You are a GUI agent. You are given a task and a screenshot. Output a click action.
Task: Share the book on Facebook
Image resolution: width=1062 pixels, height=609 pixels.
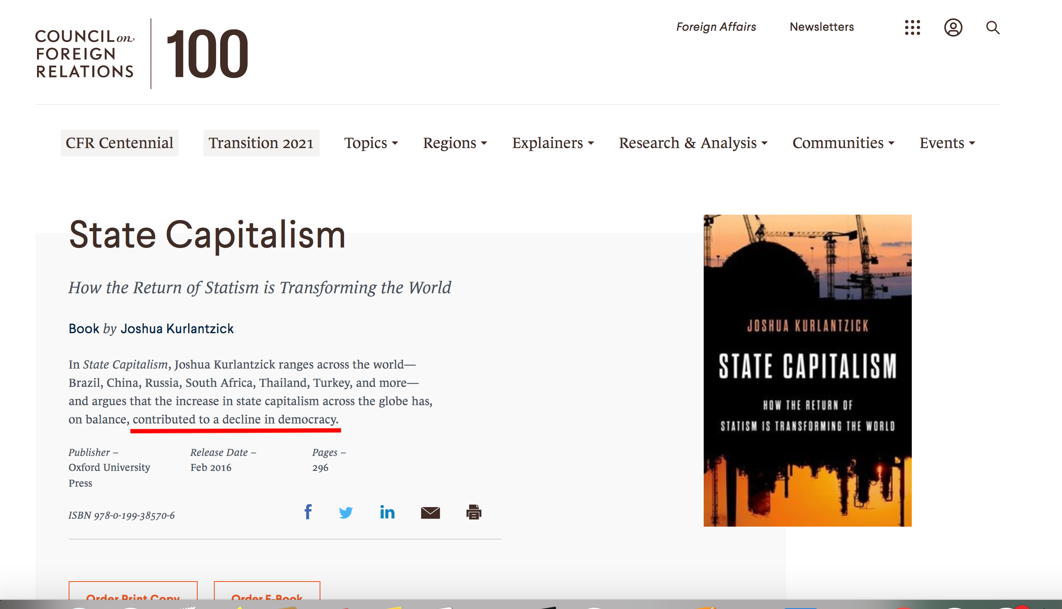308,512
